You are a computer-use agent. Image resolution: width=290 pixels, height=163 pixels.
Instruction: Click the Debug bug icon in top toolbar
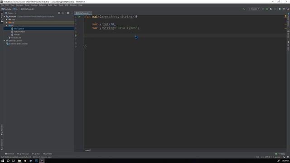[267, 9]
